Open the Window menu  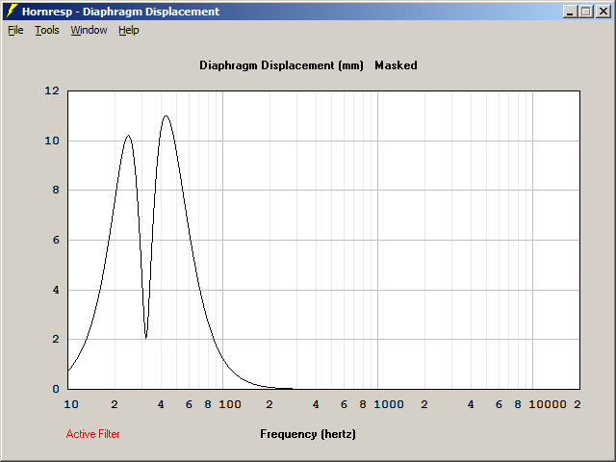pyautogui.click(x=89, y=30)
